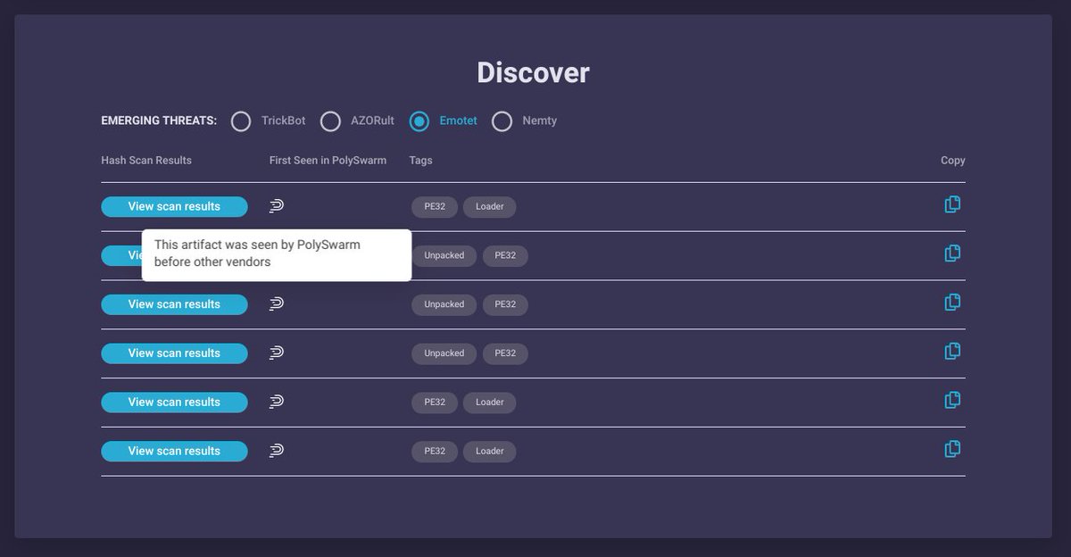Click the 'First Seen in PolySwarm' column header
Screen dimensions: 1071x557
[328, 161]
